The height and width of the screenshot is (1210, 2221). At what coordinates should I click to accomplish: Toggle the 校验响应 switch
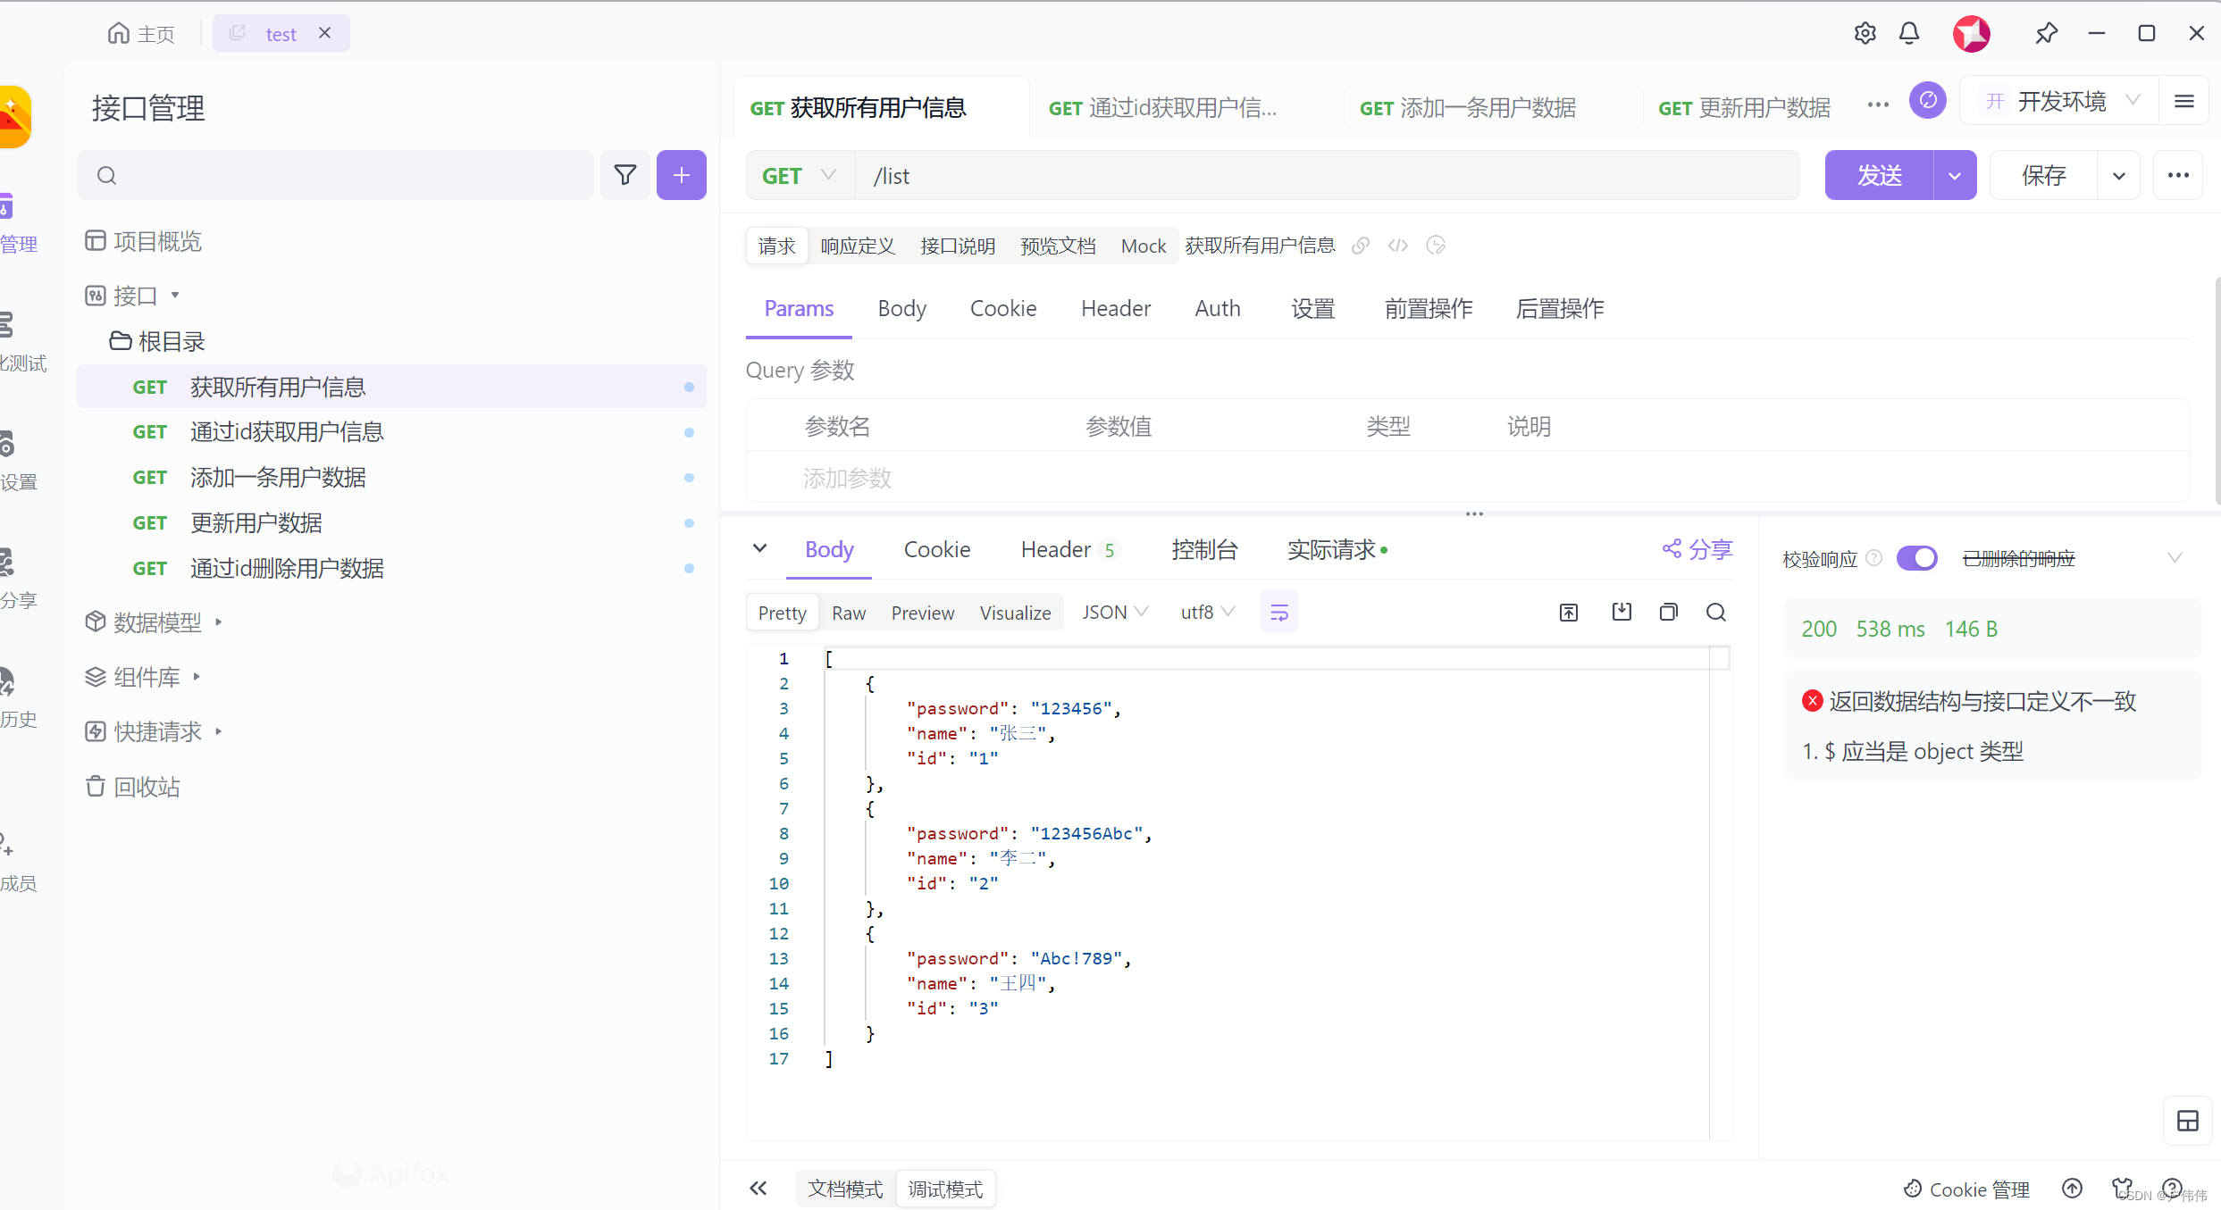(x=1916, y=559)
